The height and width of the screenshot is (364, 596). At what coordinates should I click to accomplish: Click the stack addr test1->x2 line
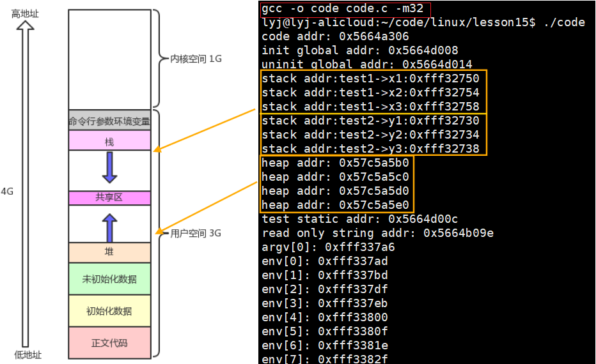point(371,93)
